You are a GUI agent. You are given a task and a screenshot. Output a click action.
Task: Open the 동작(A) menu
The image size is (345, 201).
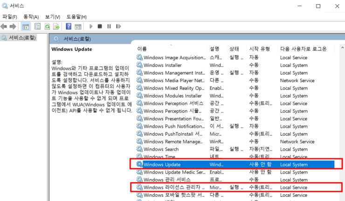tap(31, 17)
